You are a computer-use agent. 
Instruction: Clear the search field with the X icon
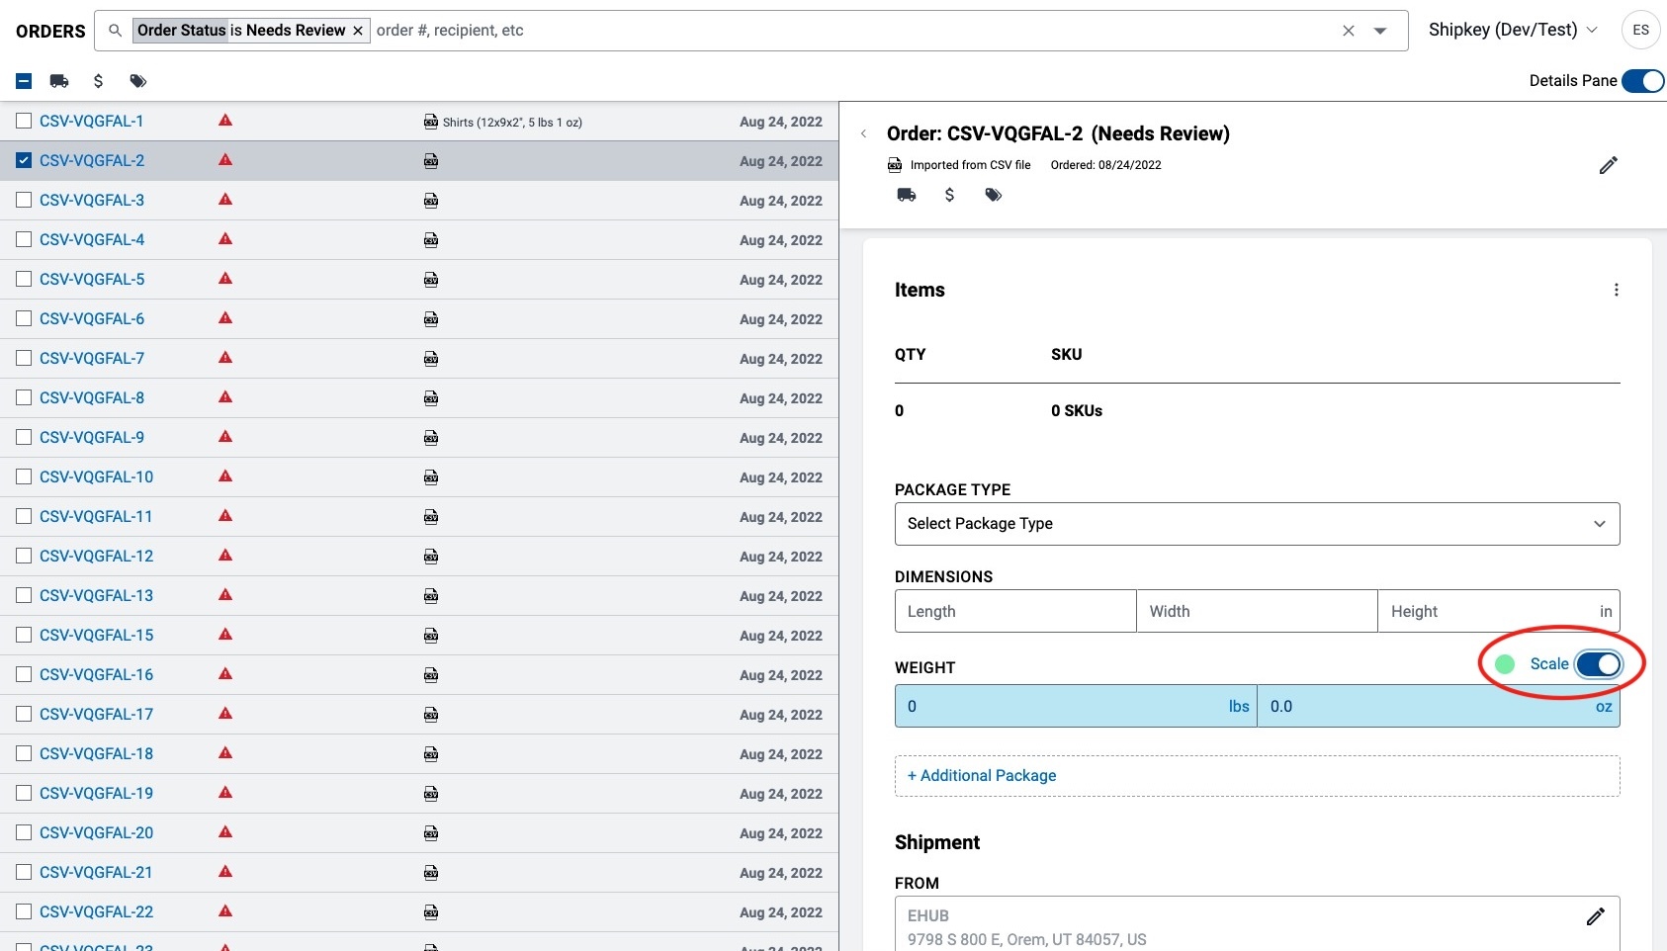click(1349, 31)
